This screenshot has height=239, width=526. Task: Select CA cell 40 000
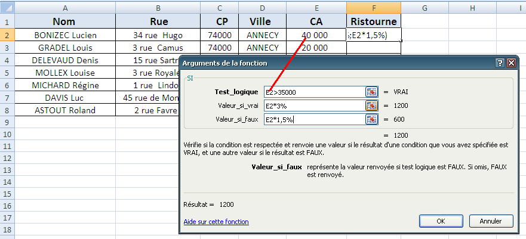coord(316,35)
